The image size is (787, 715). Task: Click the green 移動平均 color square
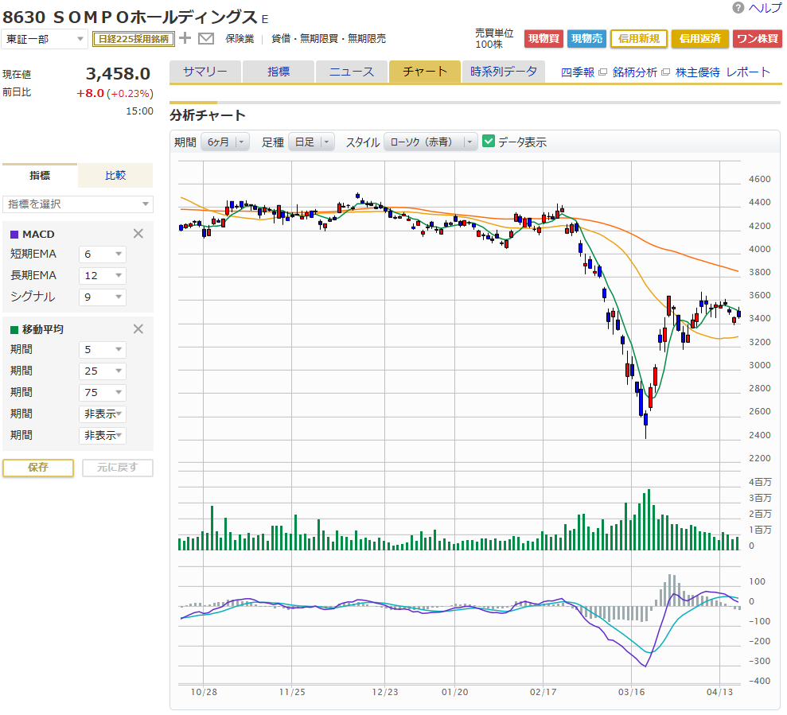click(14, 329)
